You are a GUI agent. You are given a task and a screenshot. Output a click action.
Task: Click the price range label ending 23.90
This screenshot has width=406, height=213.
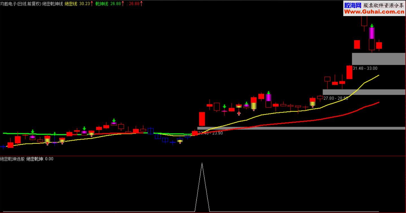210,133
